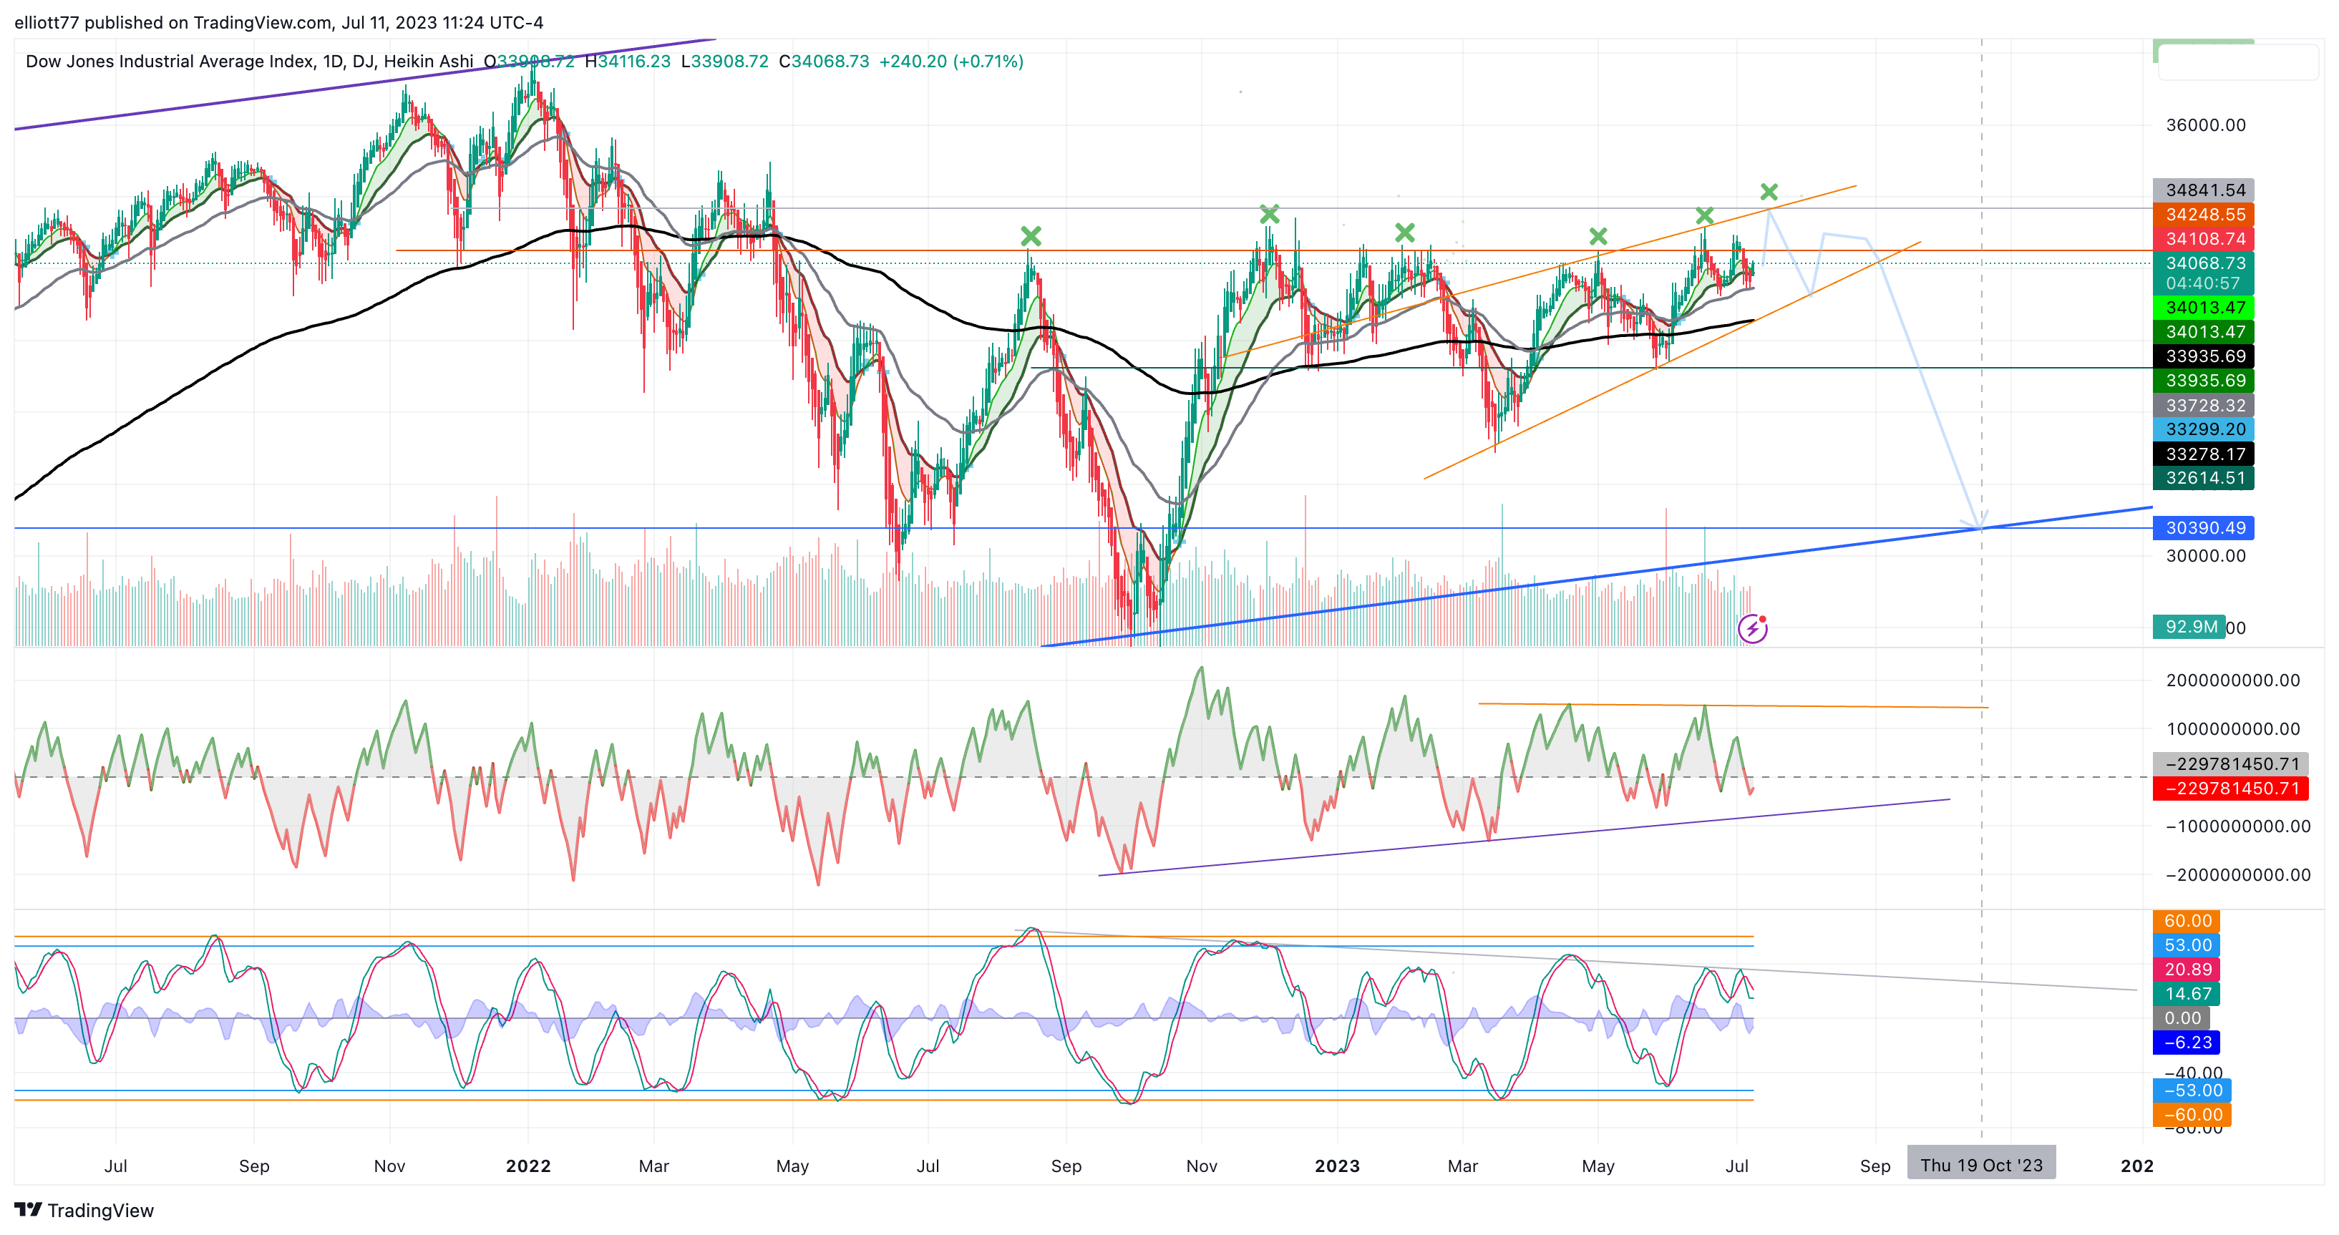Viewport: 2339px width, 1235px height.
Task: Select the green X marker at the June 2023 peak
Action: [x=1704, y=216]
